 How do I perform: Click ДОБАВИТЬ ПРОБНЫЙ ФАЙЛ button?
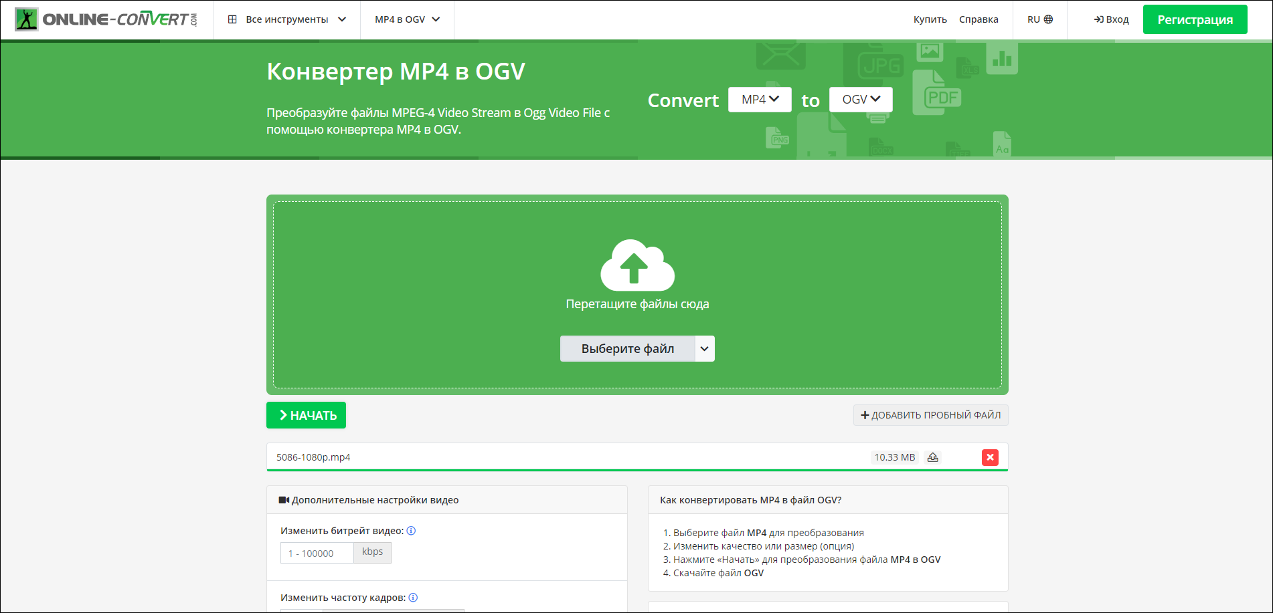click(930, 415)
